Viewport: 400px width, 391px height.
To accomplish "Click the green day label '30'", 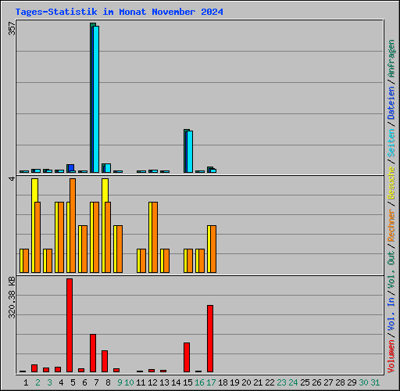I will 363,382.
